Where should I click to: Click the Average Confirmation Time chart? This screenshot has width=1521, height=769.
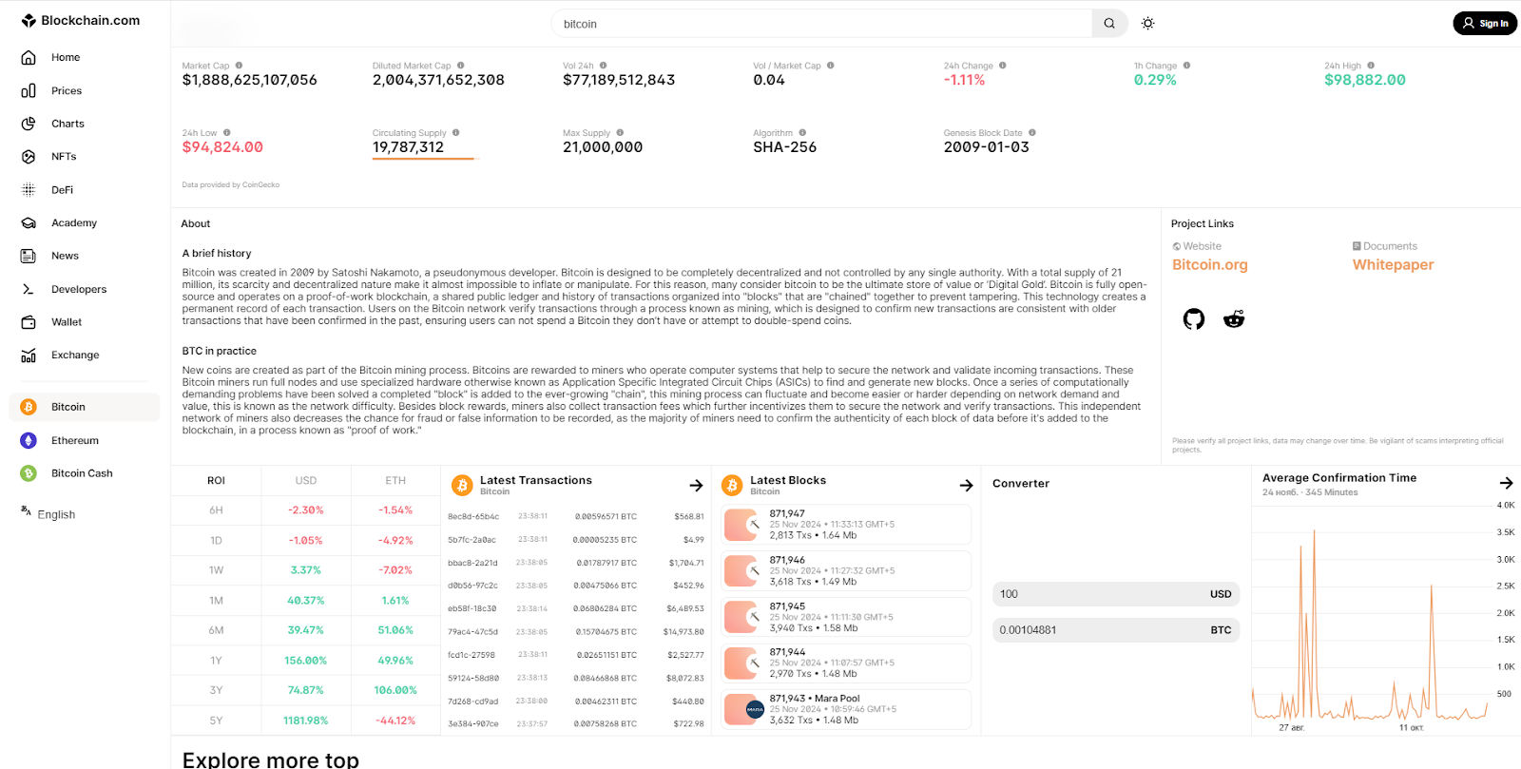coord(1371,618)
